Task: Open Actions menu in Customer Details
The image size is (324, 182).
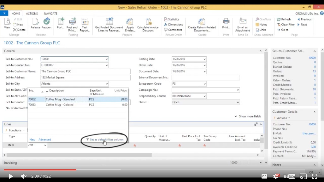Action: coord(282,118)
